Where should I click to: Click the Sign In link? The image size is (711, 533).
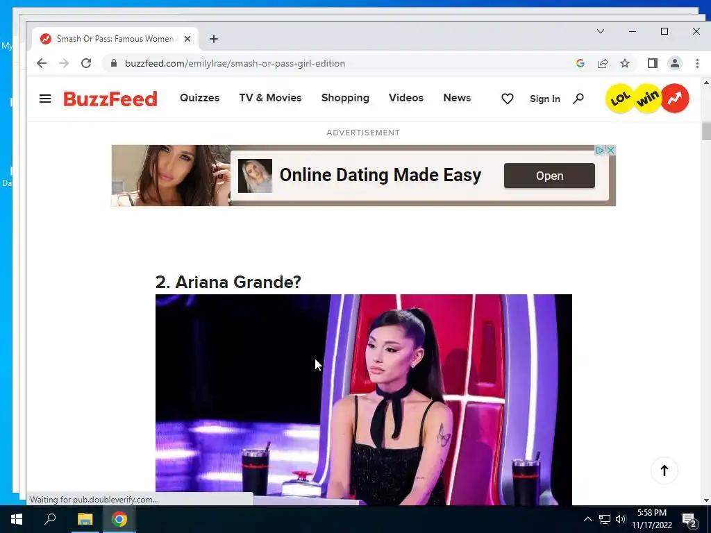point(545,99)
